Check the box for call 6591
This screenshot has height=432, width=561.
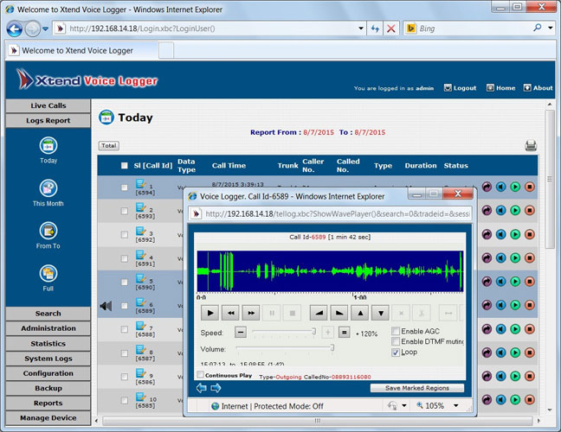pos(124,258)
